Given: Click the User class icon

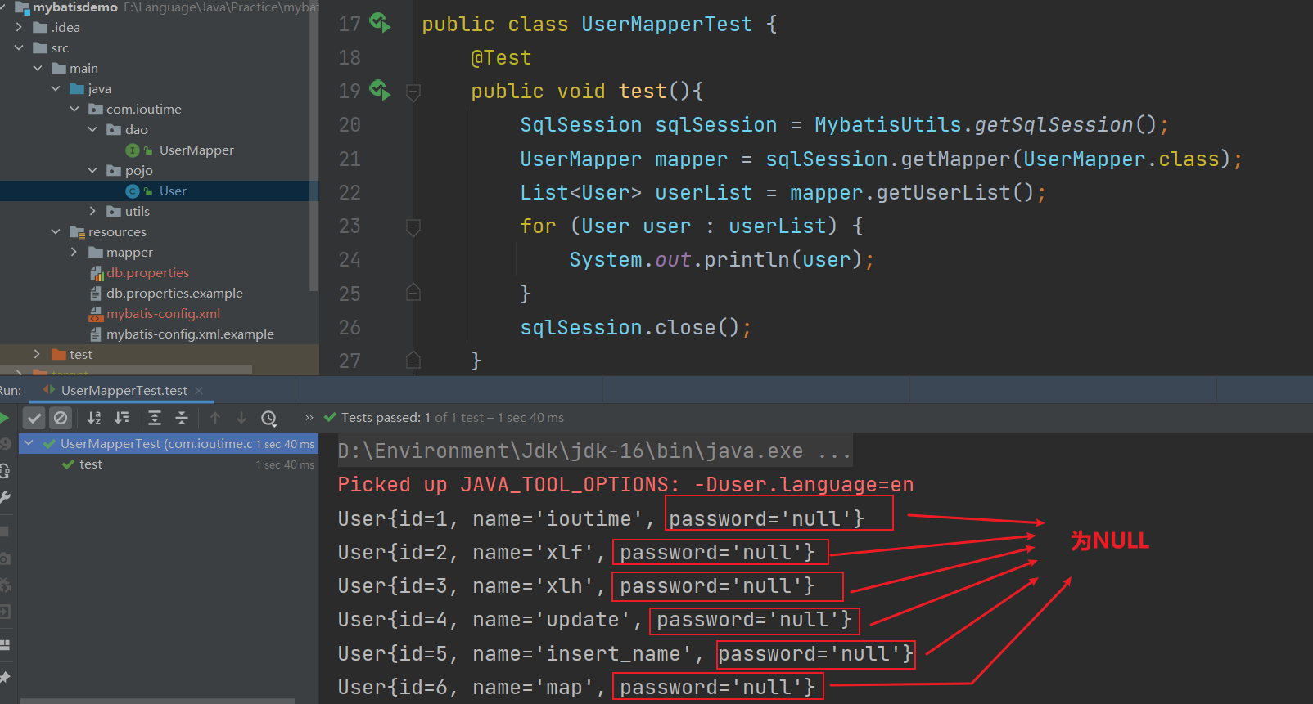Looking at the screenshot, I should pos(132,191).
